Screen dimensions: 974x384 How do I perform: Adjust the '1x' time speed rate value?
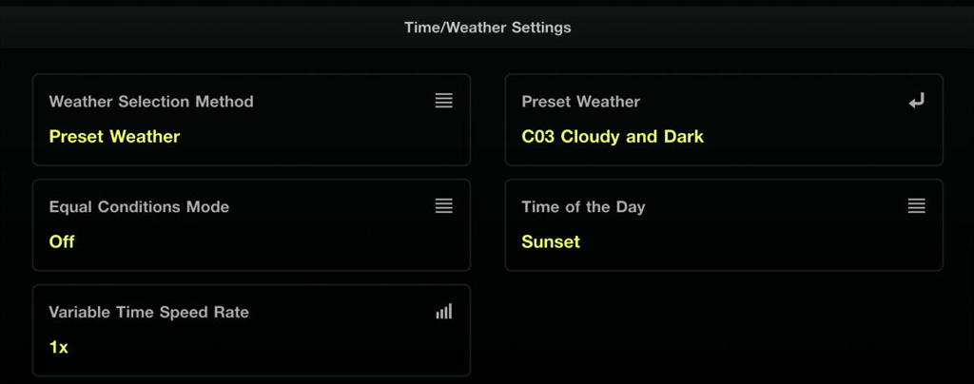59,347
